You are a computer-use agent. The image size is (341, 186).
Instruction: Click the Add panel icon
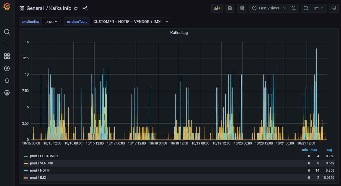click(x=217, y=8)
